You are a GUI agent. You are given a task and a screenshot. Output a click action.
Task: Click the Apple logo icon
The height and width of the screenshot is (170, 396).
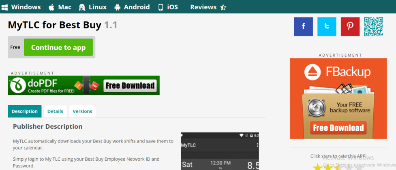[51, 7]
